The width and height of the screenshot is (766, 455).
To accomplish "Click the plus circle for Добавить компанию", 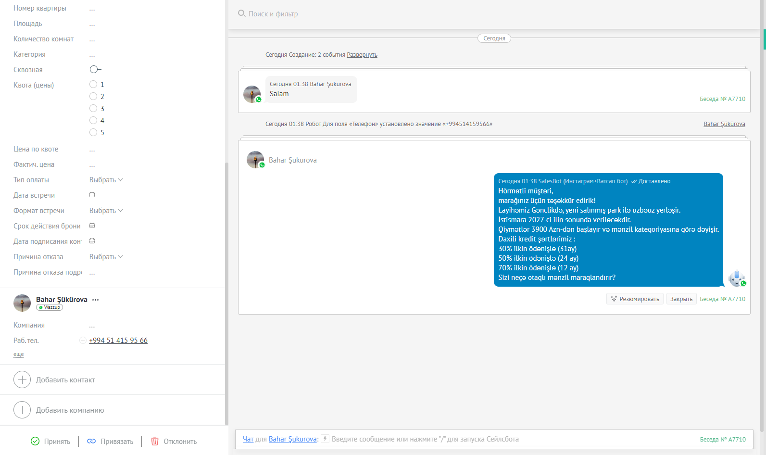I will tap(22, 410).
